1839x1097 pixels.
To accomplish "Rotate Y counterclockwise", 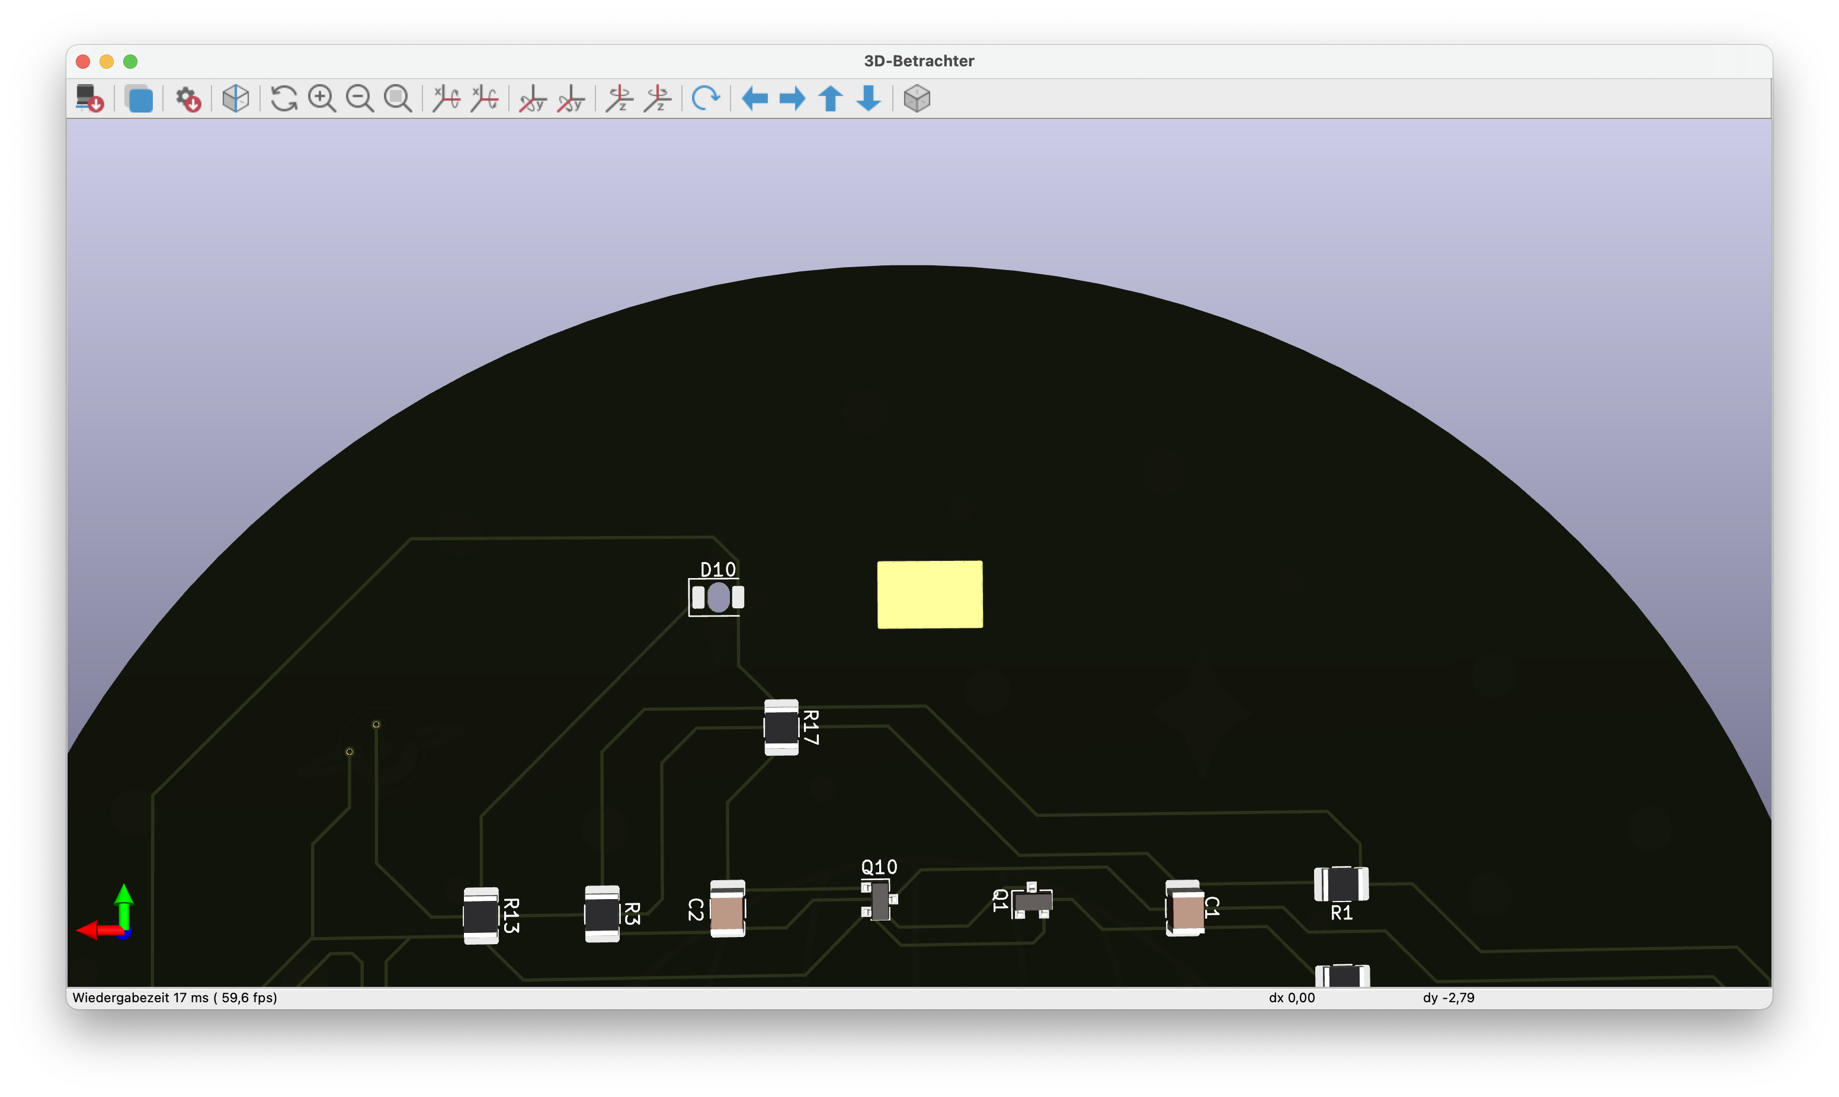I will [571, 98].
